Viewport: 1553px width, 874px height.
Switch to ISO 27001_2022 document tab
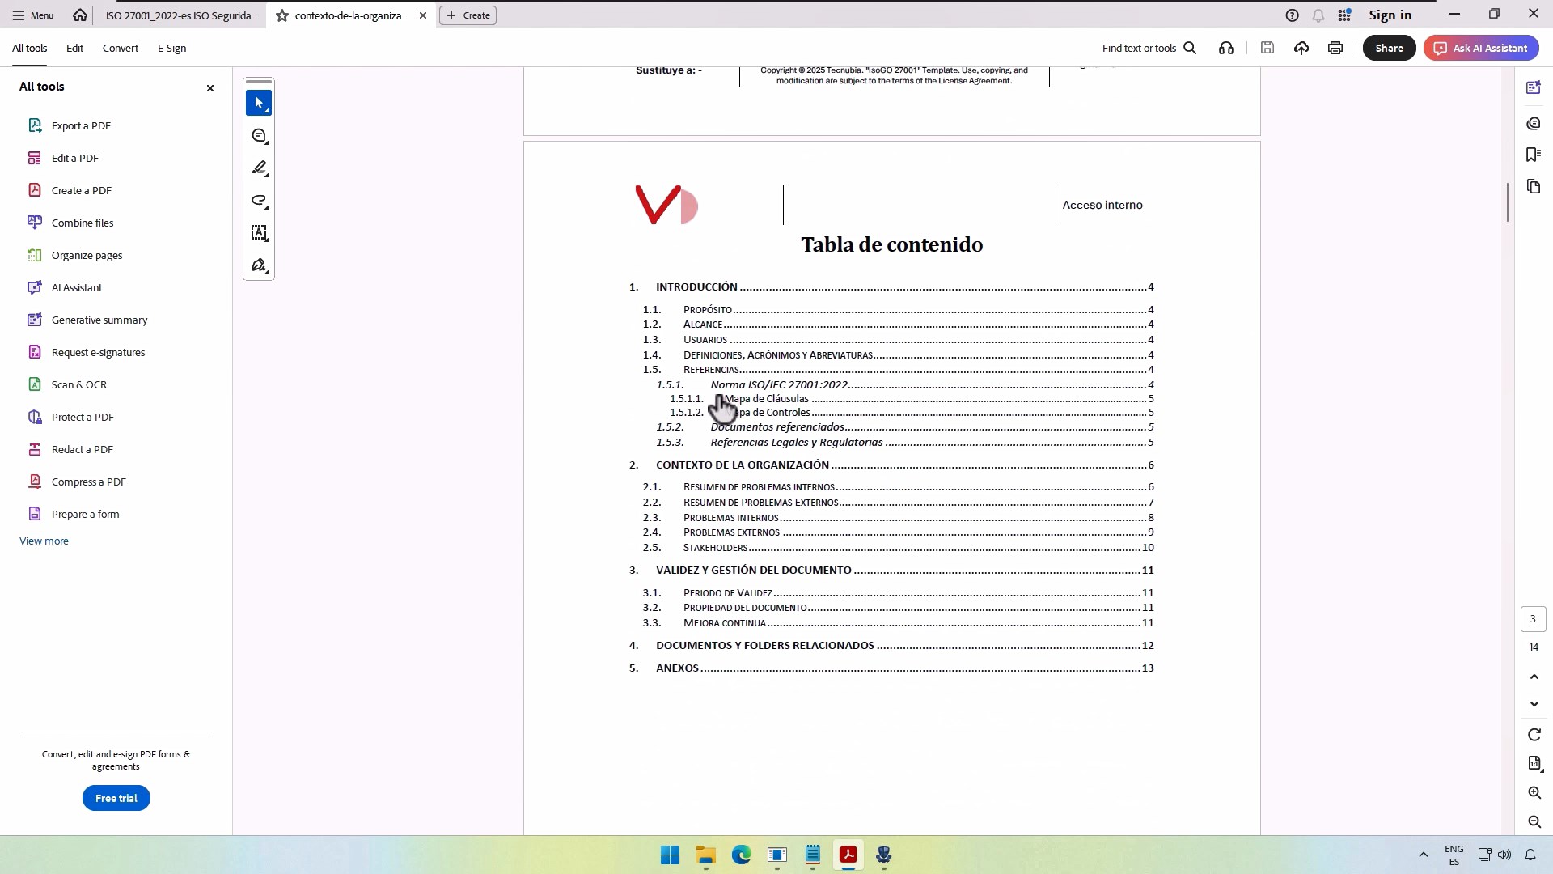[x=180, y=15]
